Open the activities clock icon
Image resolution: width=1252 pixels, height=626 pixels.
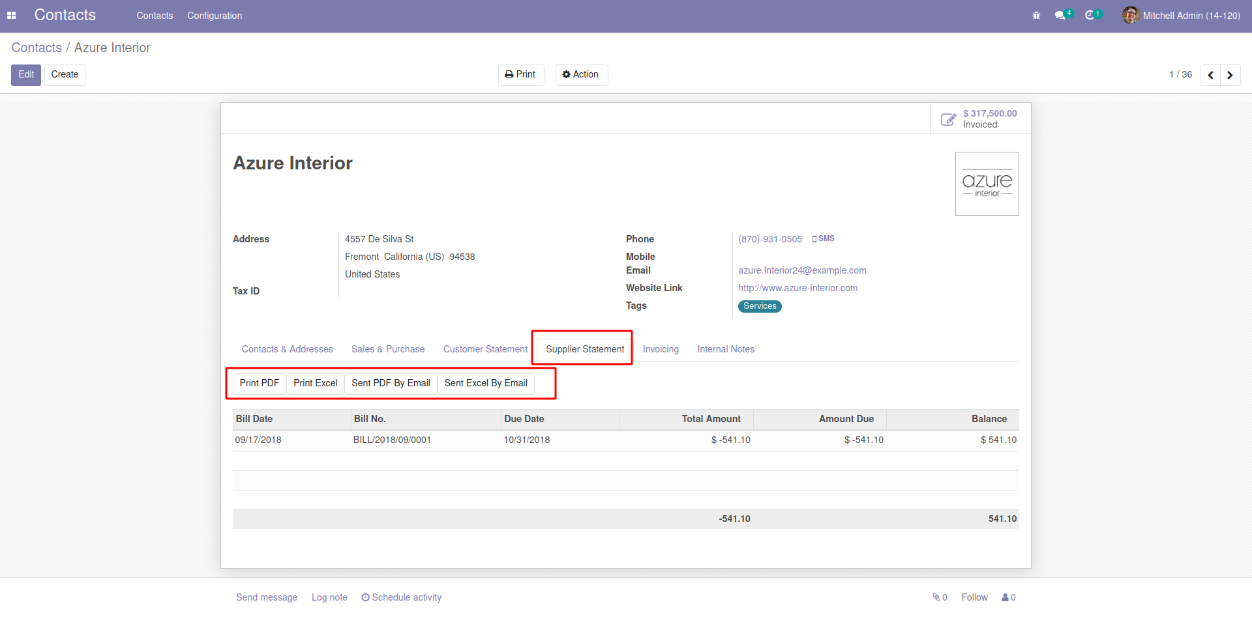click(x=1090, y=16)
